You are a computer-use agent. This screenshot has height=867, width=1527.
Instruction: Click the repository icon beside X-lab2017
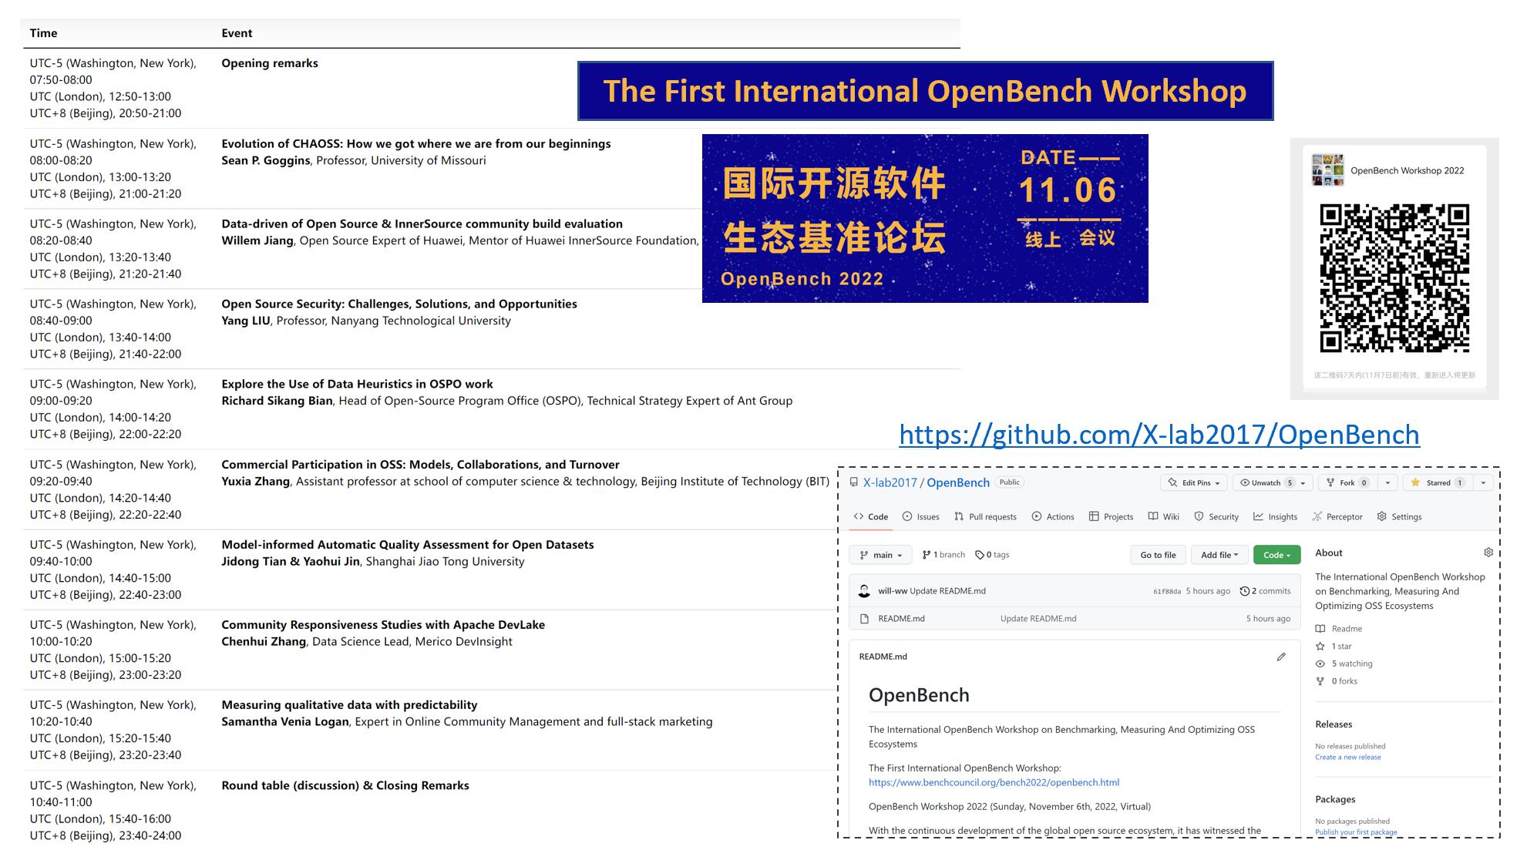[x=853, y=482]
